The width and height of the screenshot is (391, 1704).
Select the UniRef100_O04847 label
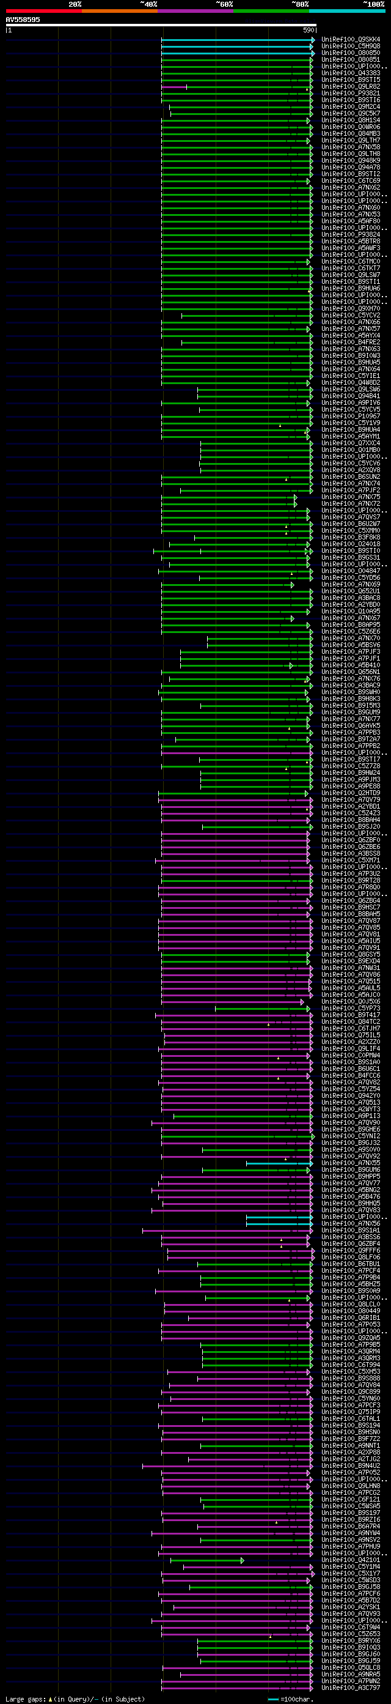(351, 571)
